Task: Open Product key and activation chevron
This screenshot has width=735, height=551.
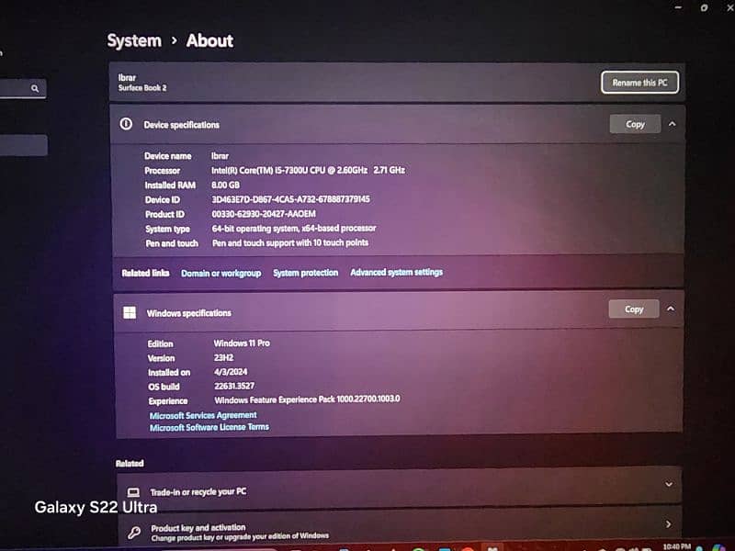Action: 668,524
